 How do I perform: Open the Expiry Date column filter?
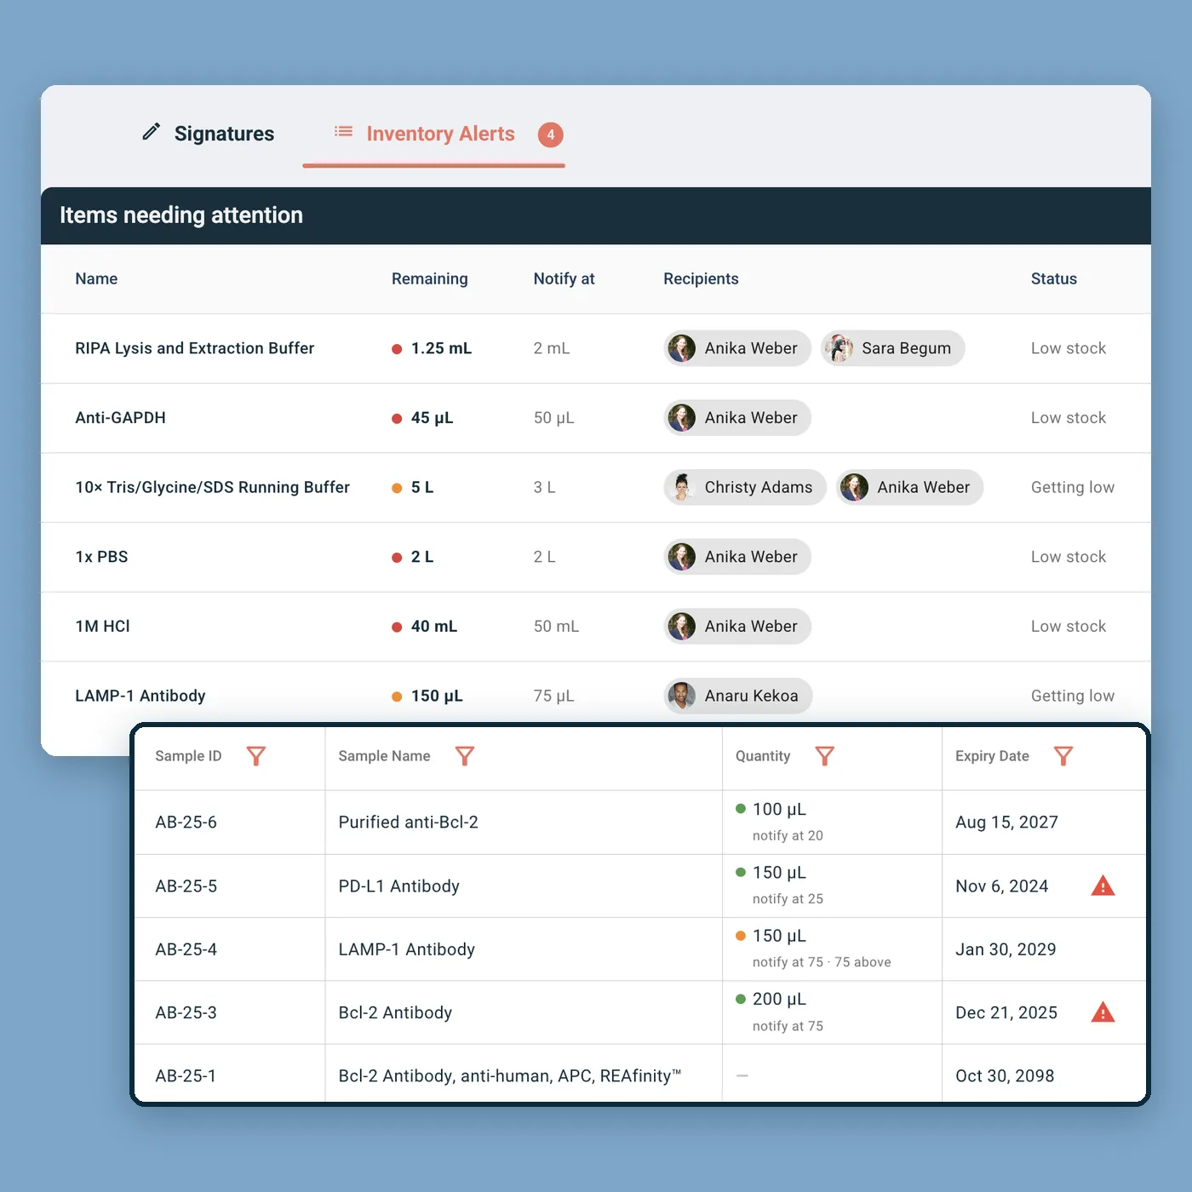1063,756
